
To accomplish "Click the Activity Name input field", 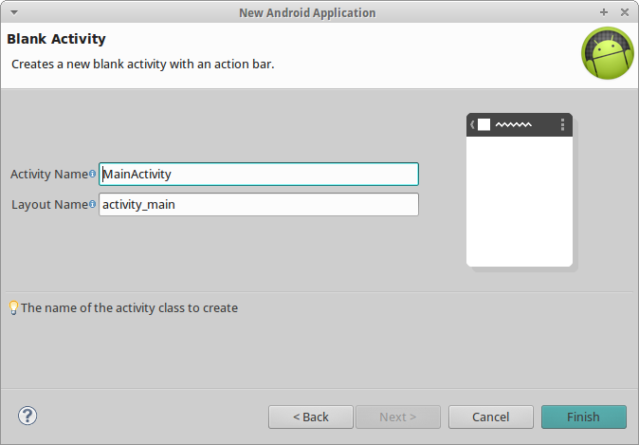I will click(x=259, y=175).
